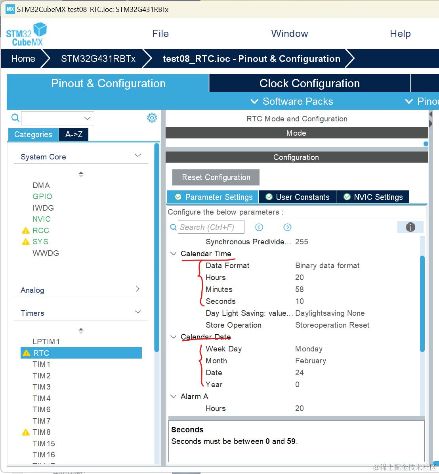The width and height of the screenshot is (439, 474).
Task: Go to Home breadcrumb
Action: click(23, 59)
